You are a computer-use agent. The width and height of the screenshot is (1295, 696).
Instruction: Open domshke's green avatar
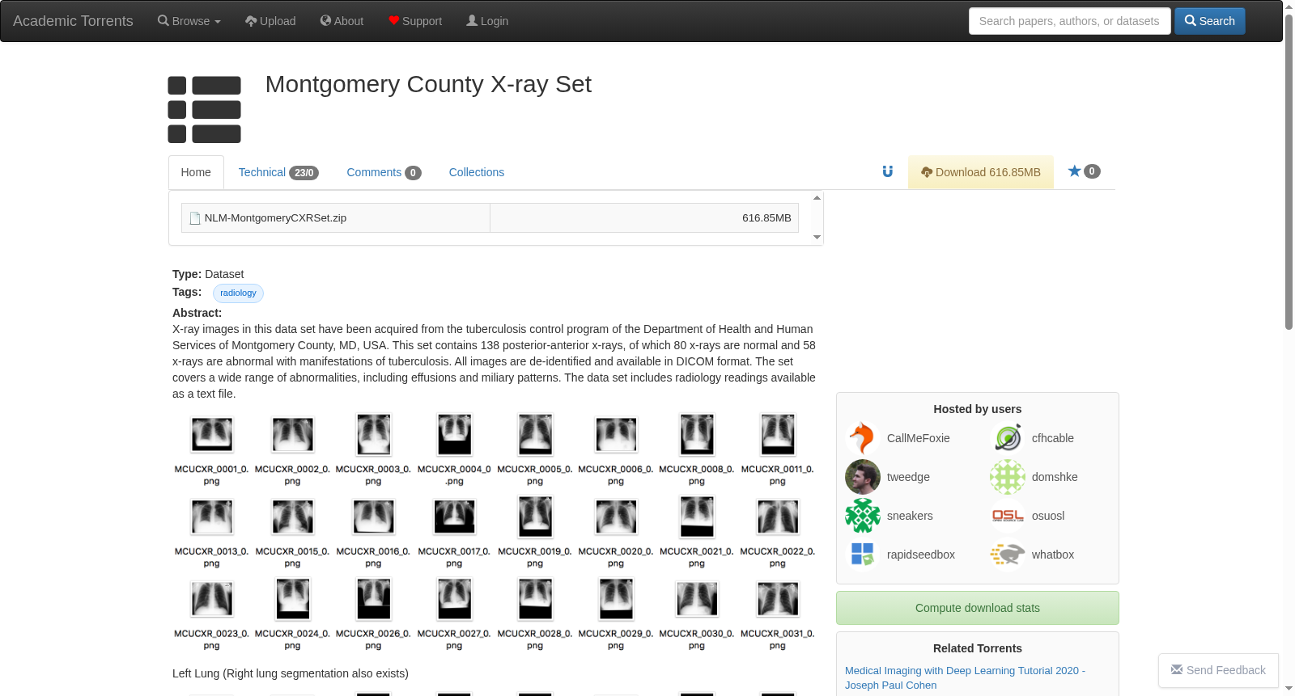click(x=1008, y=477)
